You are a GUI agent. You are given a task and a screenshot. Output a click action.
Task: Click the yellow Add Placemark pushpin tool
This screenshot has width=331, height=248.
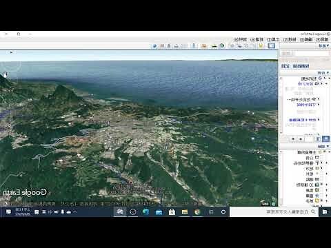point(261,45)
